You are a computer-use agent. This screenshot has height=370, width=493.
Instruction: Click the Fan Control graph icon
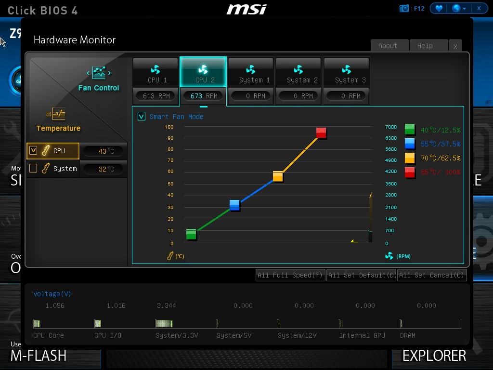[x=99, y=73]
